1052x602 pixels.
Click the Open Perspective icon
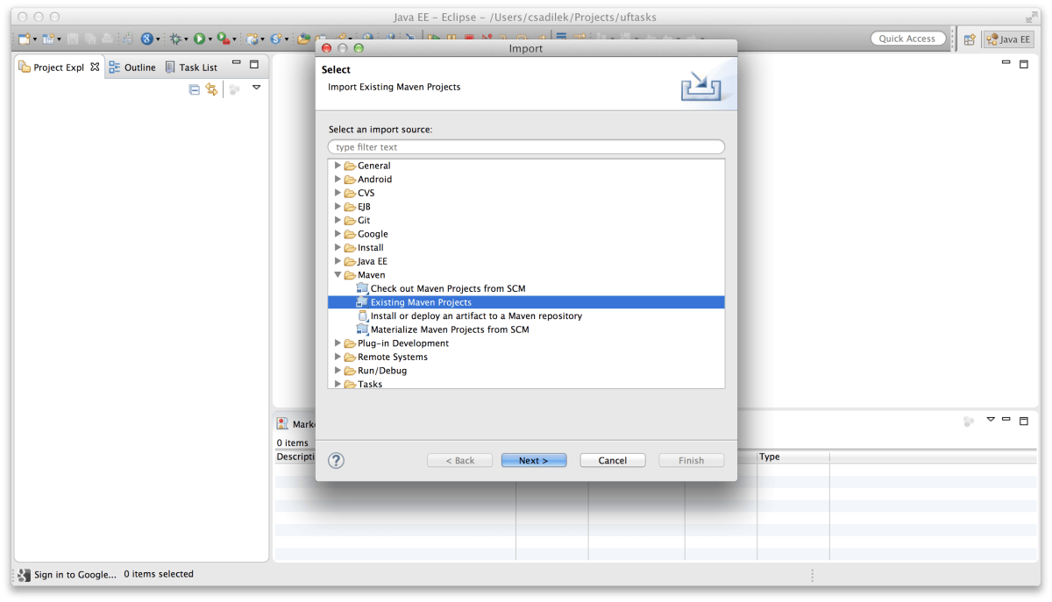click(970, 39)
